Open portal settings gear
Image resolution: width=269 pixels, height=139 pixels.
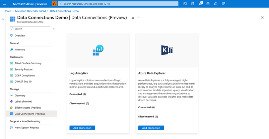coord(208,4)
